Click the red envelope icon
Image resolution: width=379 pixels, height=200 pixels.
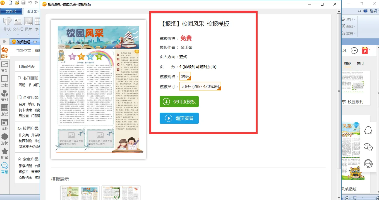364,51
